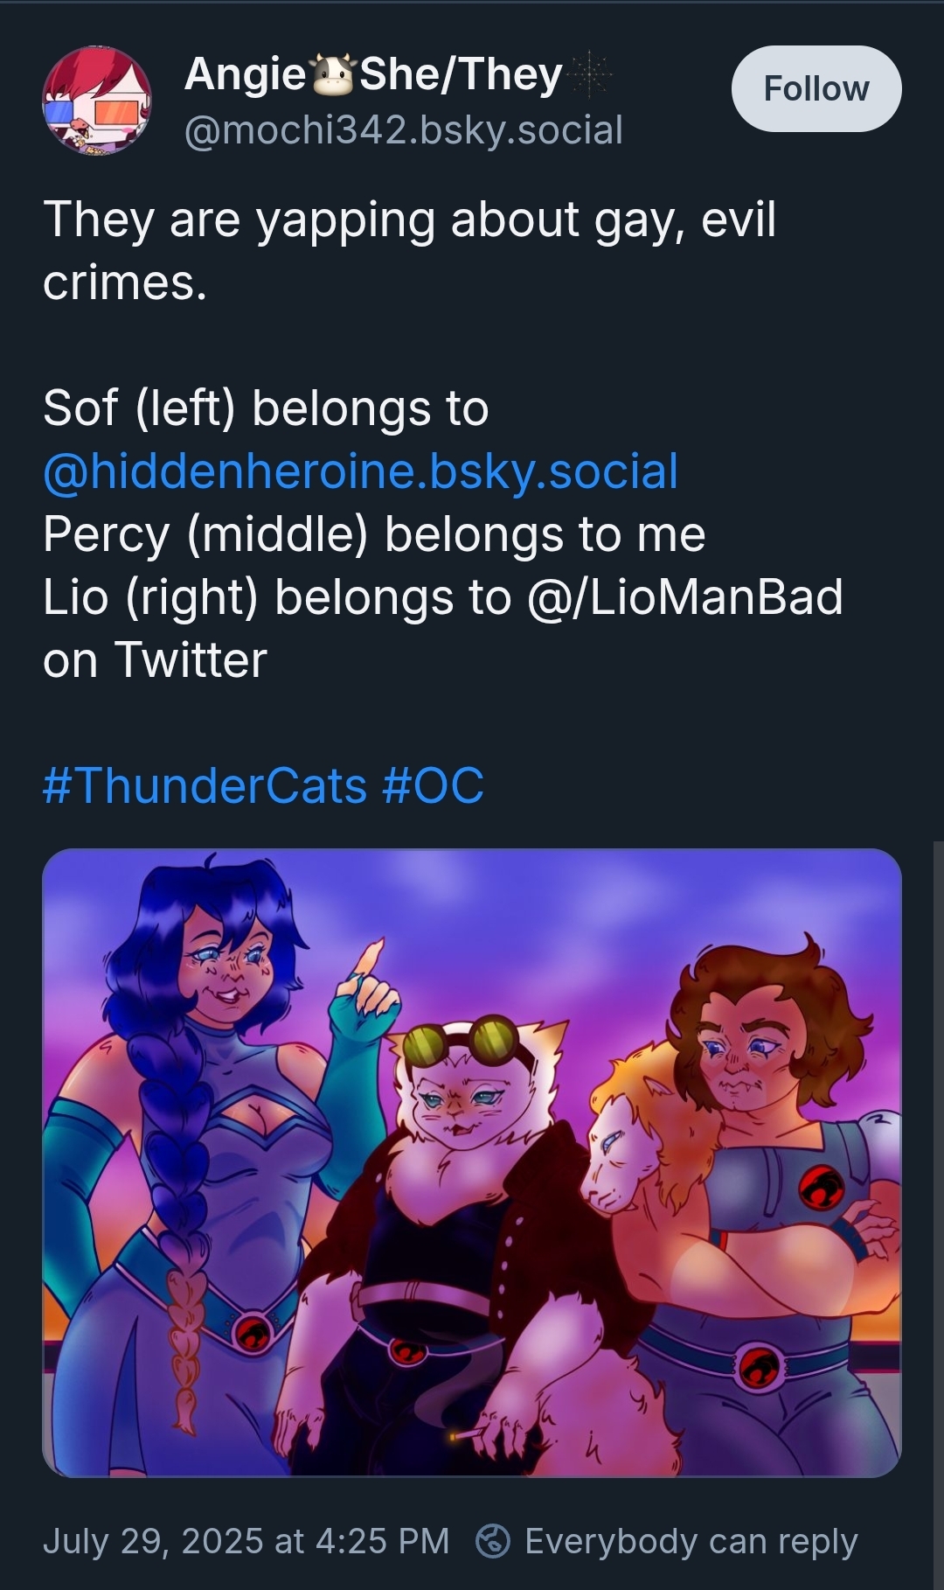This screenshot has height=1590, width=944.
Task: Tap the reply settings globe icon
Action: [x=493, y=1541]
